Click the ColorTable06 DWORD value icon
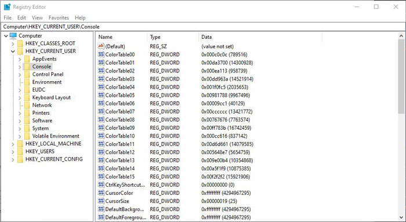This screenshot has width=406, height=222. click(x=101, y=103)
